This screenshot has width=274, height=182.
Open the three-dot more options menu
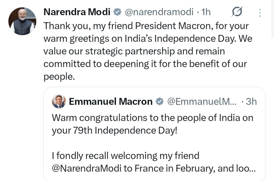[260, 13]
